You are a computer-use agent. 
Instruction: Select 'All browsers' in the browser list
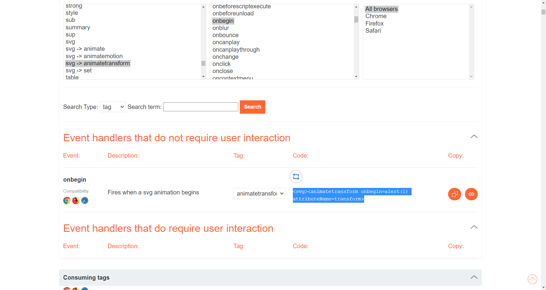click(x=381, y=9)
